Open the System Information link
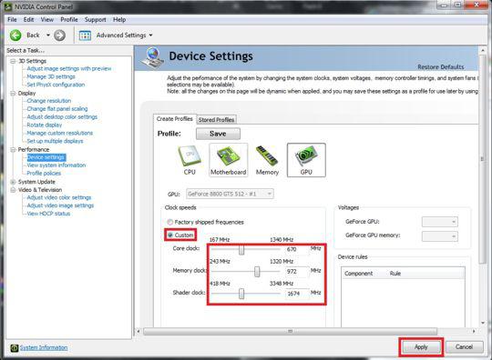The height and width of the screenshot is (360, 492). 44,347
